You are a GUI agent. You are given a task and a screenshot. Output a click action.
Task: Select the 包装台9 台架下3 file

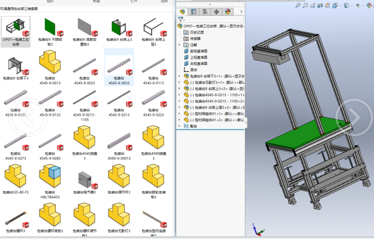(x=16, y=68)
